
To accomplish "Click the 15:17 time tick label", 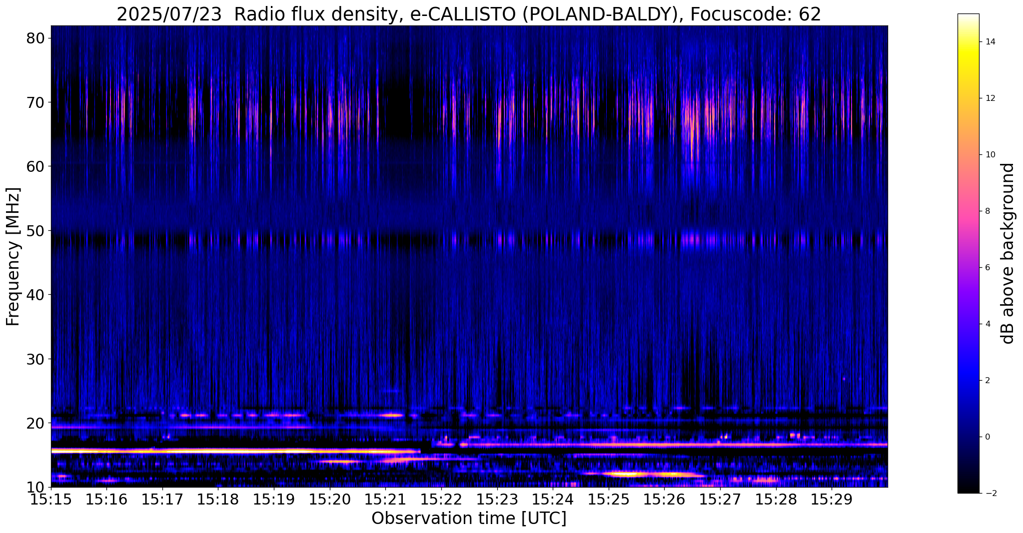I will pyautogui.click(x=162, y=500).
